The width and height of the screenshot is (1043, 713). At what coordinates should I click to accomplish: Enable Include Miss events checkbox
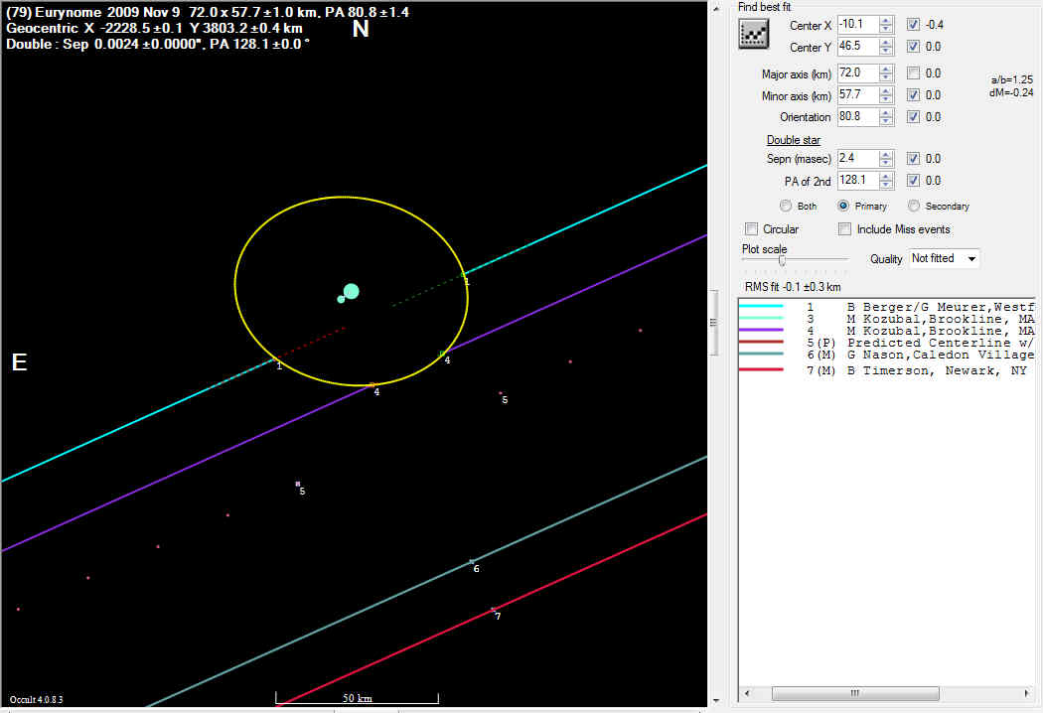click(x=844, y=228)
